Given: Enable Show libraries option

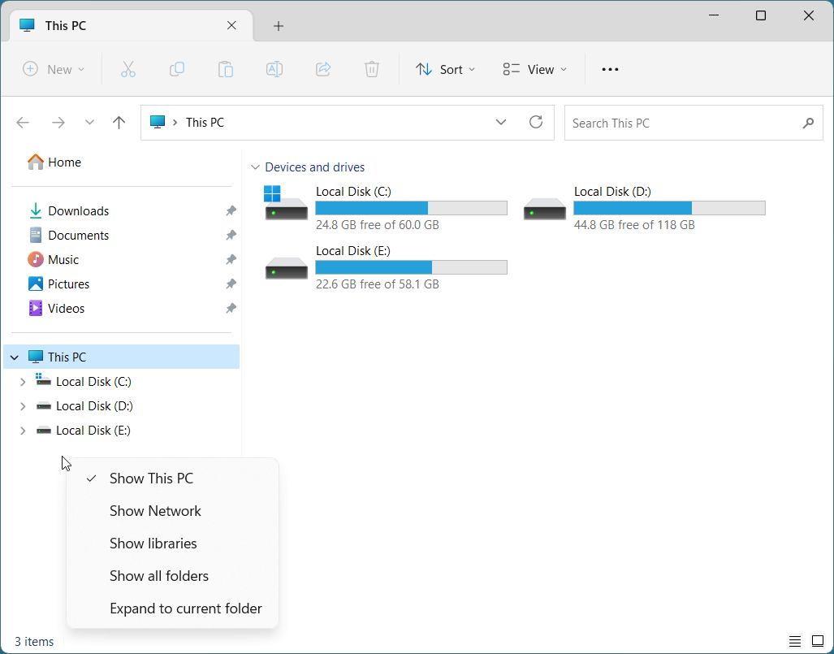Looking at the screenshot, I should (153, 543).
